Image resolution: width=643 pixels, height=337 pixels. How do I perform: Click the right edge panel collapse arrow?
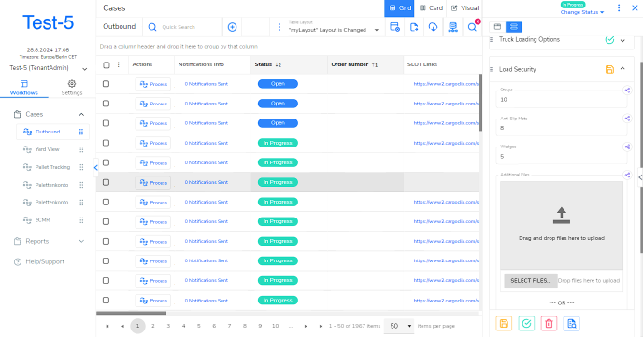(640, 177)
